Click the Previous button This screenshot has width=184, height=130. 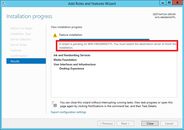pyautogui.click(x=106, y=124)
